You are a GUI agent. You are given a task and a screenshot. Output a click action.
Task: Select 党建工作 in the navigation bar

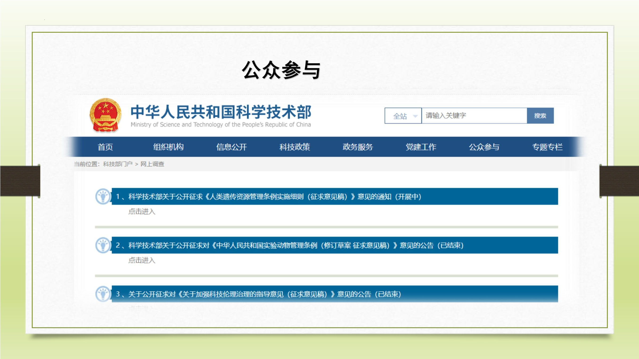pos(421,147)
